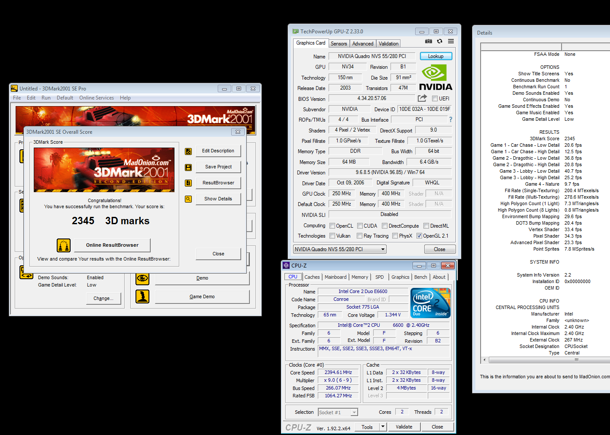Toggle the DirectCompute checkbox
Image resolution: width=610 pixels, height=435 pixels.
(x=384, y=226)
